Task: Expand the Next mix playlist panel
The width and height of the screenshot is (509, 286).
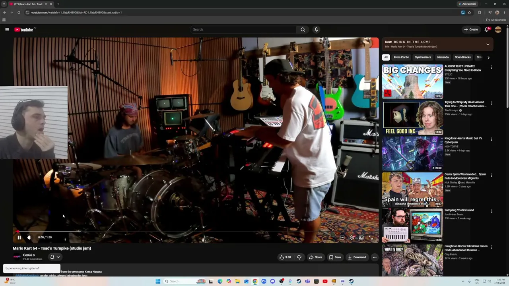Action: click(488, 44)
